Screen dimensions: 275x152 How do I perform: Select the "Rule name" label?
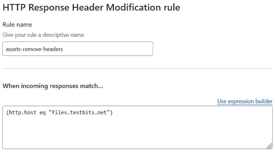tap(17, 25)
